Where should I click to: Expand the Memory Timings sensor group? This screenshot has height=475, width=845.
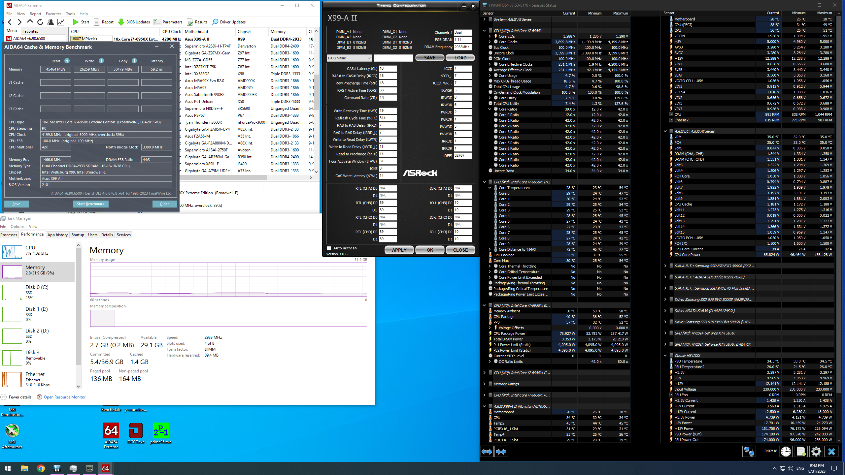(485, 384)
